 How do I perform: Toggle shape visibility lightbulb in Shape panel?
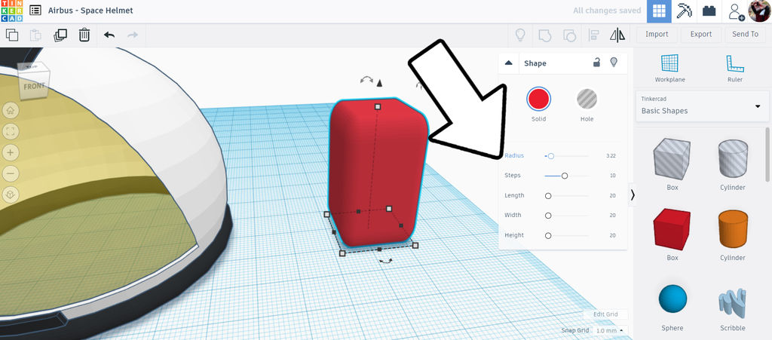(614, 63)
